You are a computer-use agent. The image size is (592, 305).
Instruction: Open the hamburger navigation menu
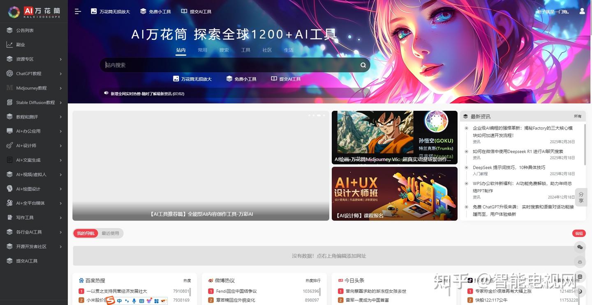point(77,11)
